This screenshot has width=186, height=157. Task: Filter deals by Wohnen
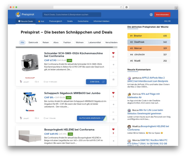(x=80, y=42)
